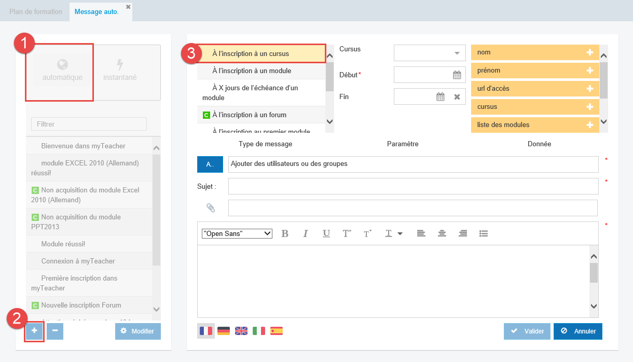Insert a bulleted list

tap(483, 233)
